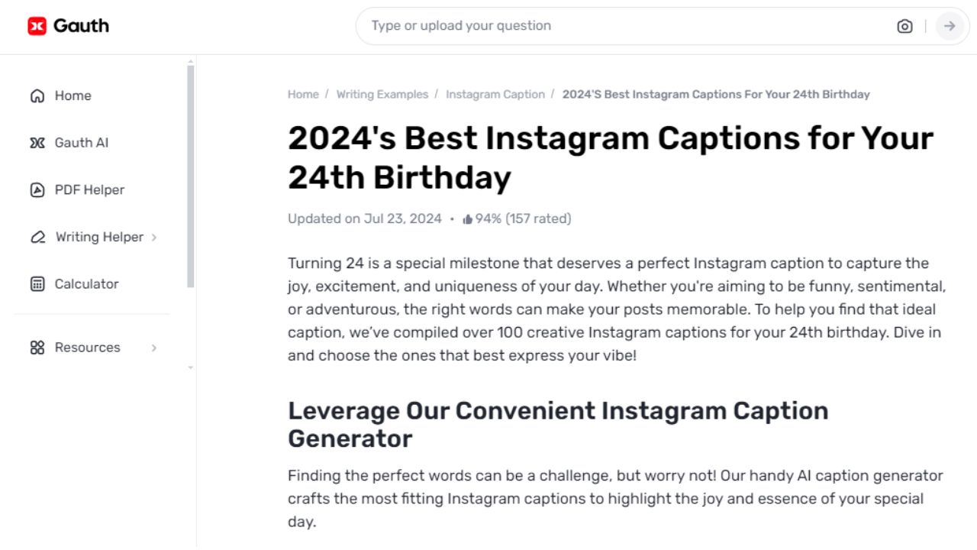Select Instagram Caption in the breadcrumb trail

click(495, 94)
